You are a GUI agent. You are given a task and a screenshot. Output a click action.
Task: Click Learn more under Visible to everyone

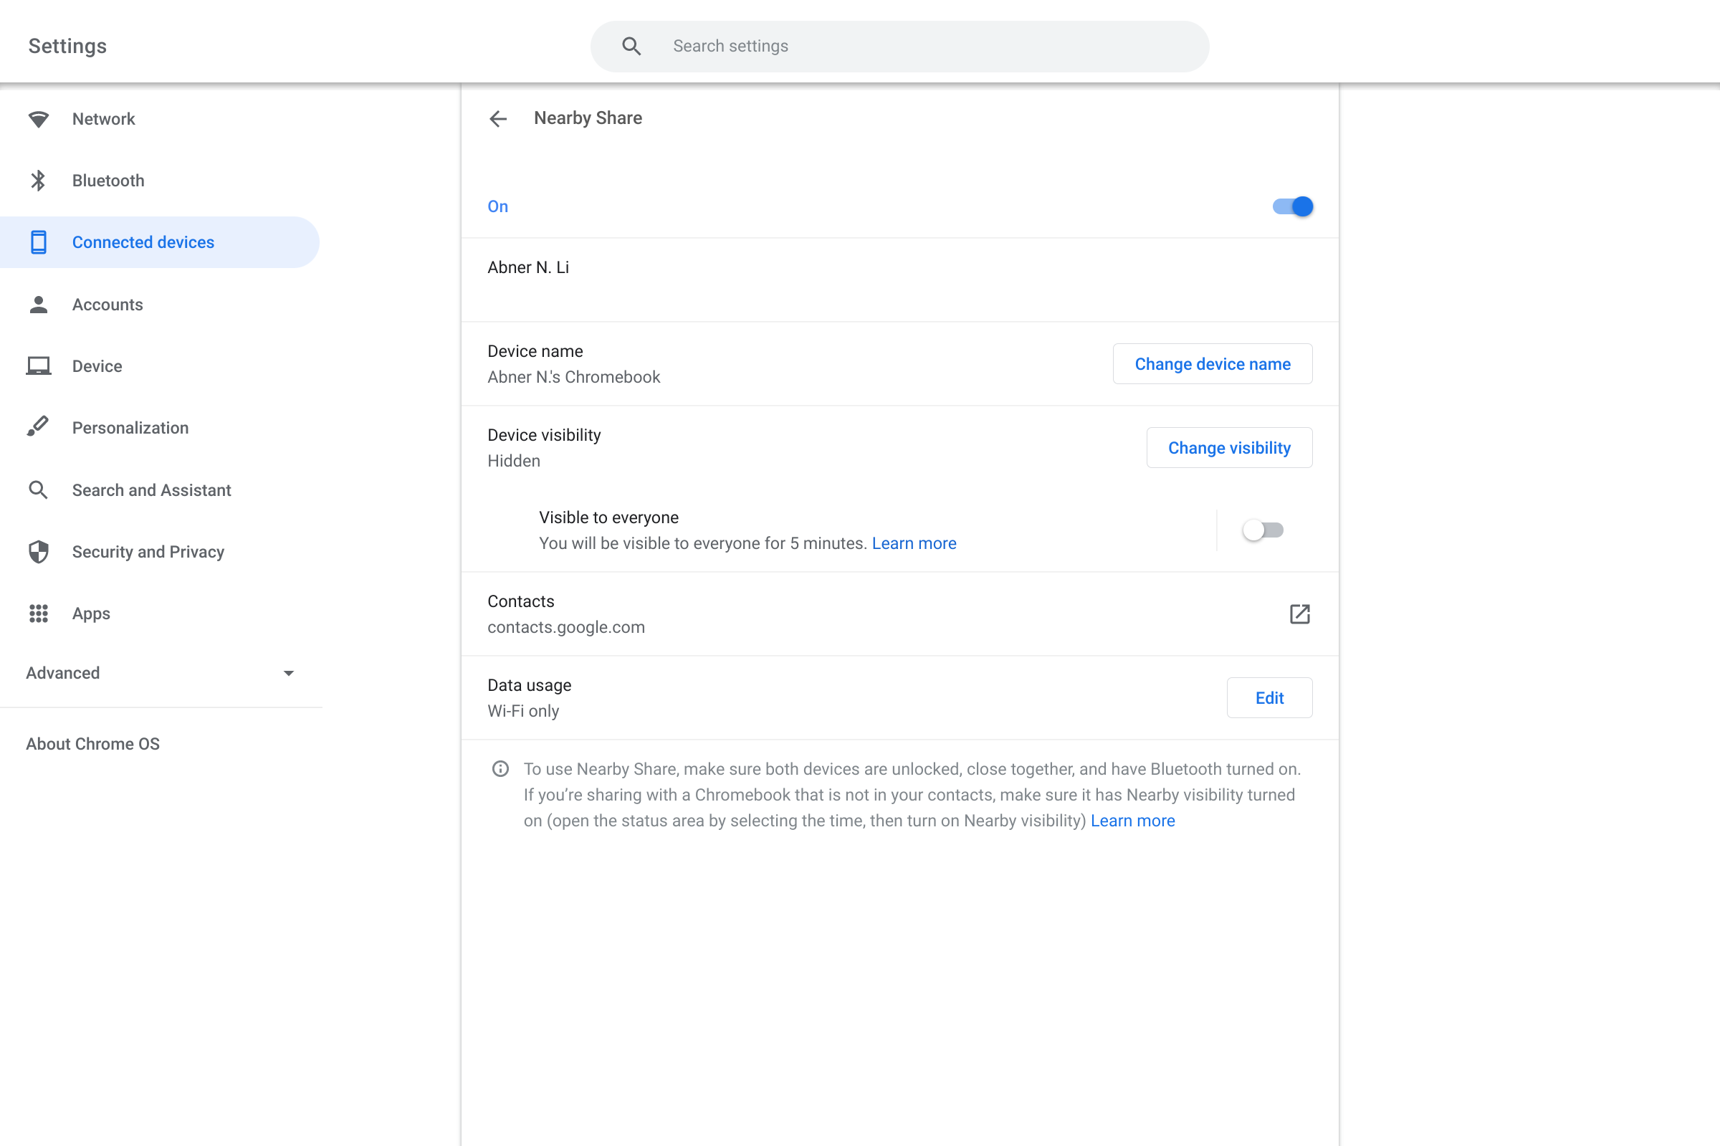tap(913, 543)
